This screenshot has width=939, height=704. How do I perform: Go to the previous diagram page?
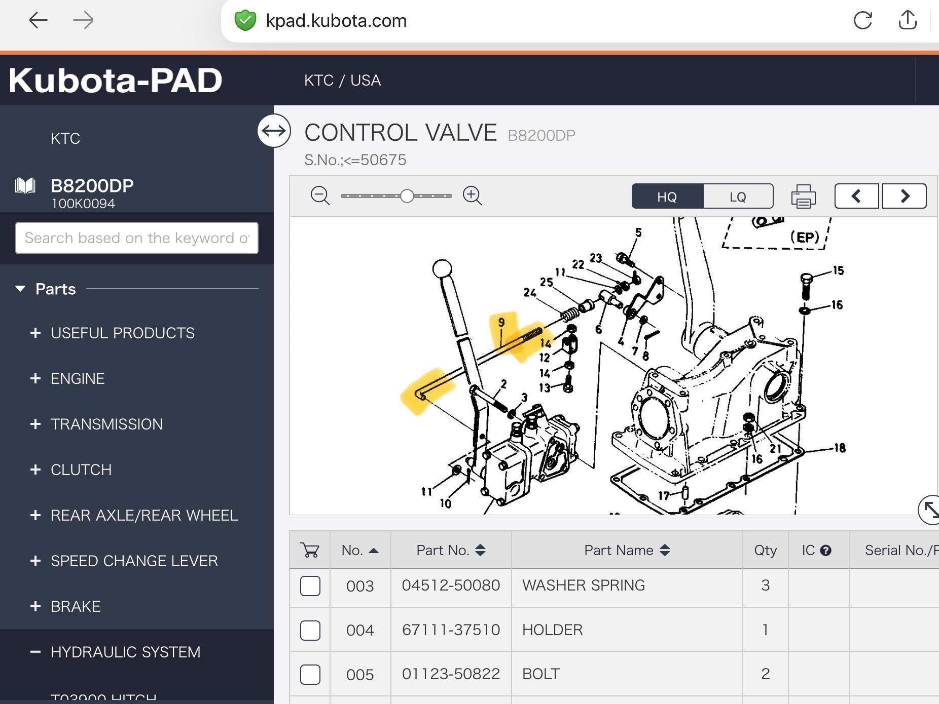[856, 196]
